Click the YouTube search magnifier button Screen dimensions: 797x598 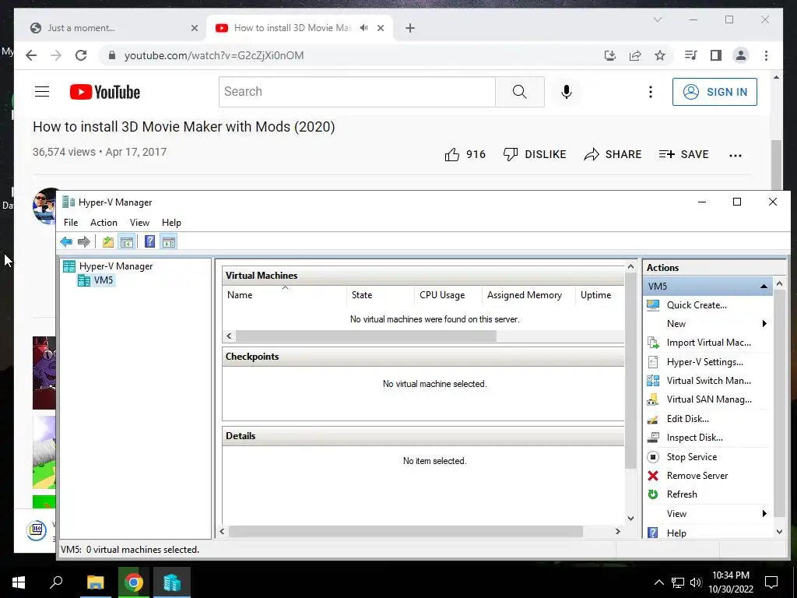point(519,92)
